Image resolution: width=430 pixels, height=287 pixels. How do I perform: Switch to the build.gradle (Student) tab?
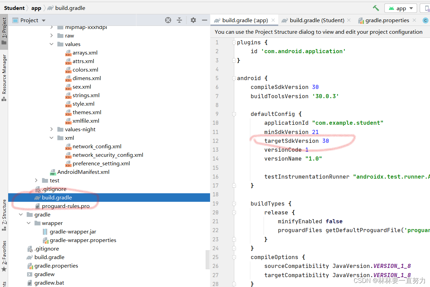click(x=315, y=20)
